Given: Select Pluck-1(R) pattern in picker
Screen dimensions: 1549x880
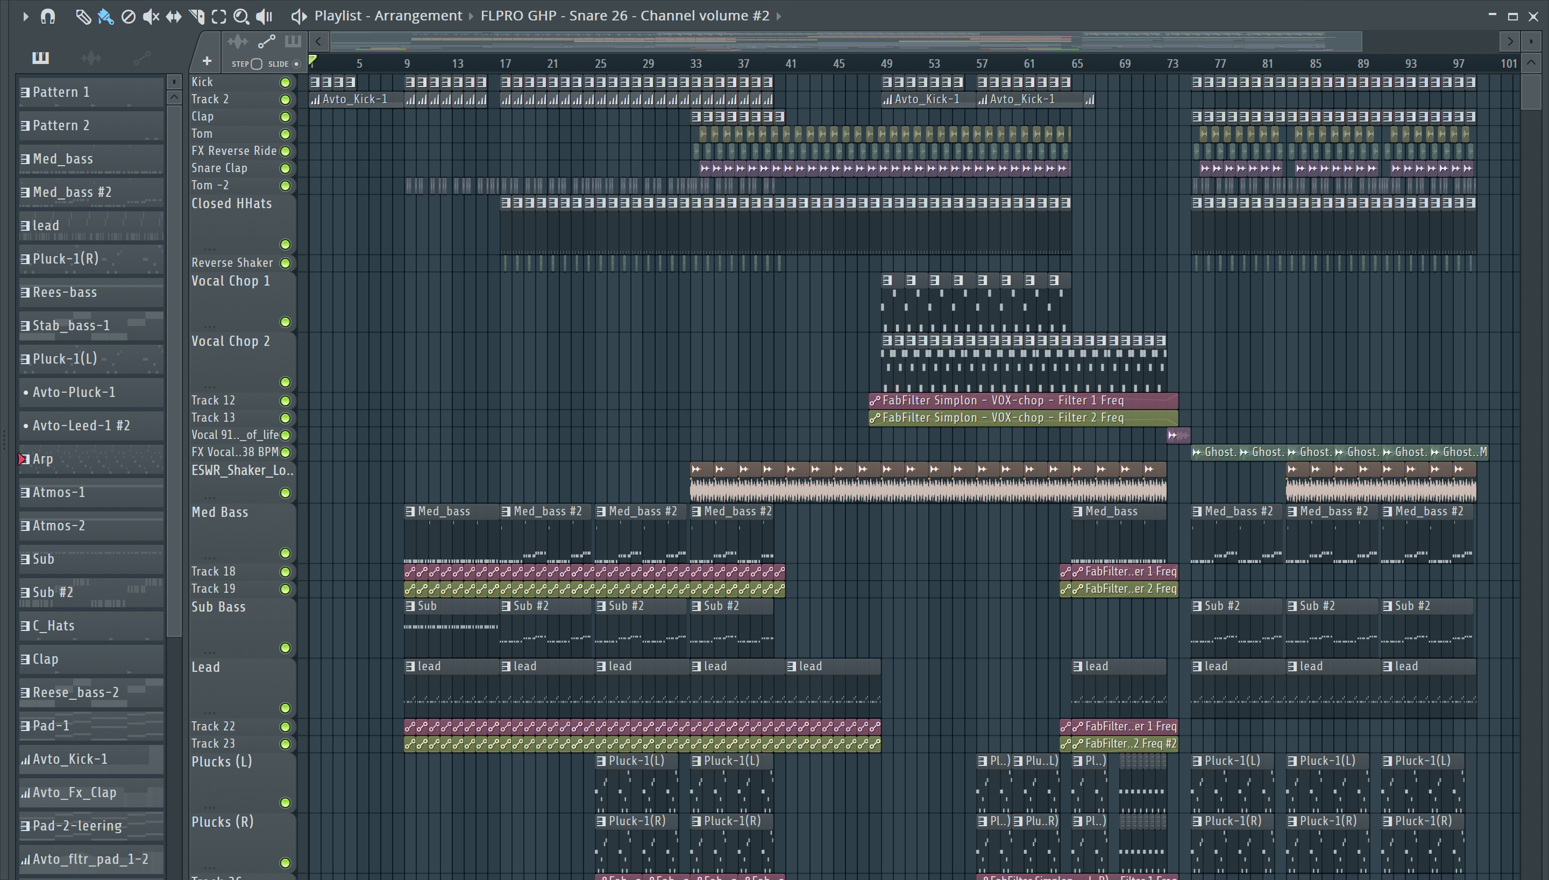Looking at the screenshot, I should tap(91, 259).
